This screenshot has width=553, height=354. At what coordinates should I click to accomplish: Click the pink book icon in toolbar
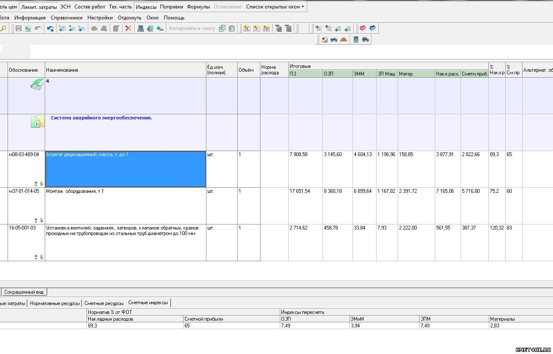[363, 28]
